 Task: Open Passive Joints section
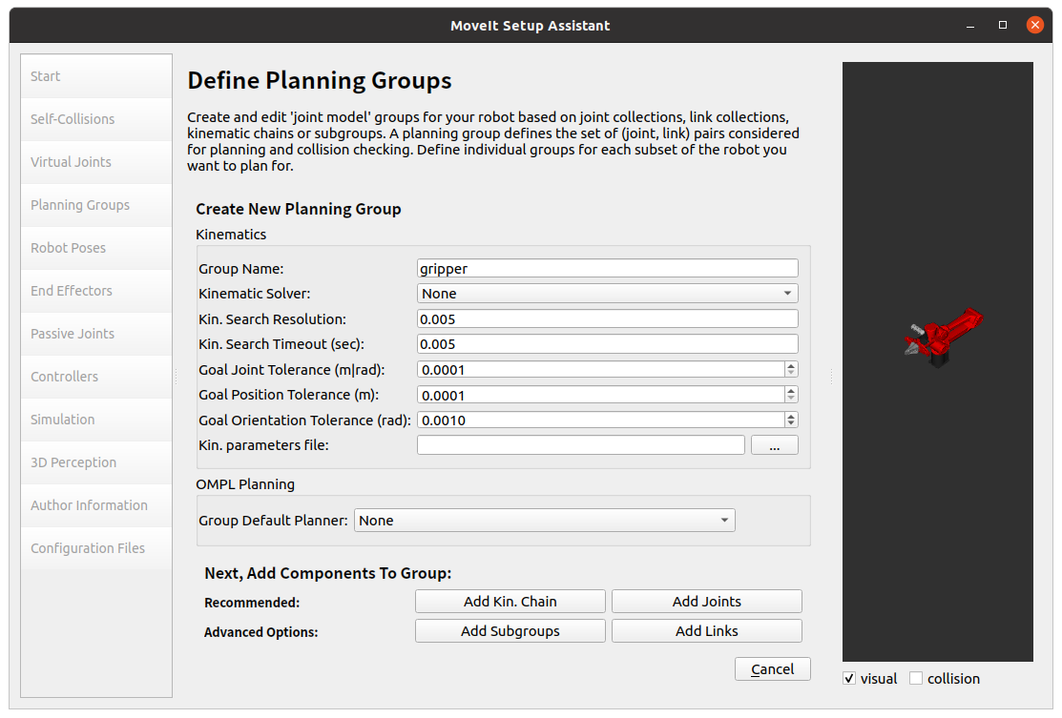click(96, 334)
